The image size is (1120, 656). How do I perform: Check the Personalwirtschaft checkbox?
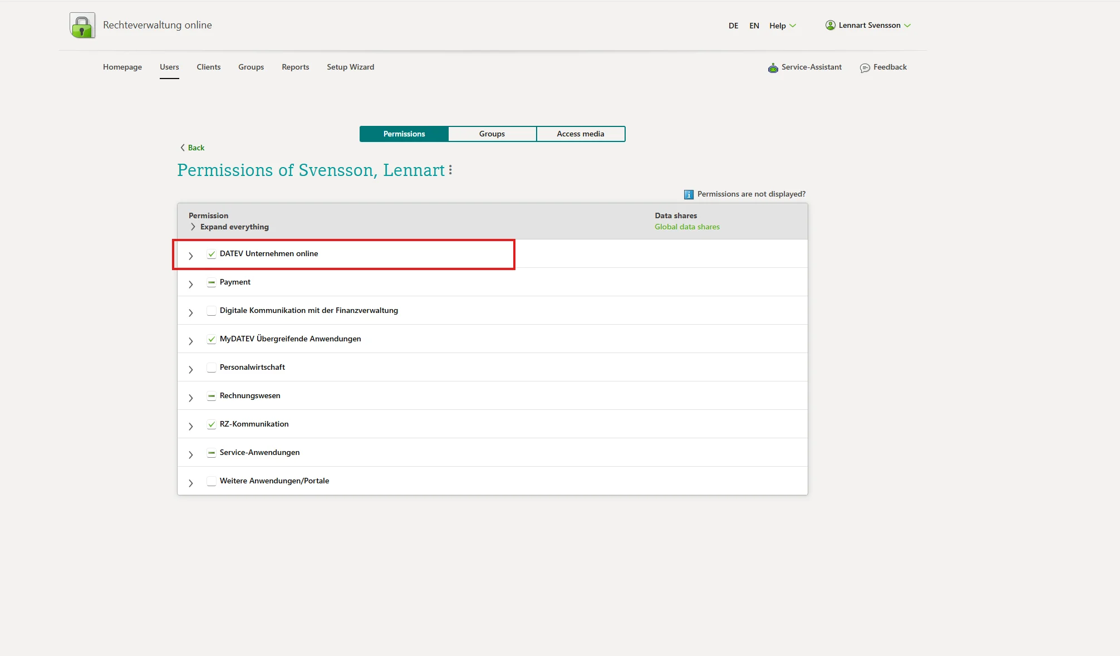212,368
